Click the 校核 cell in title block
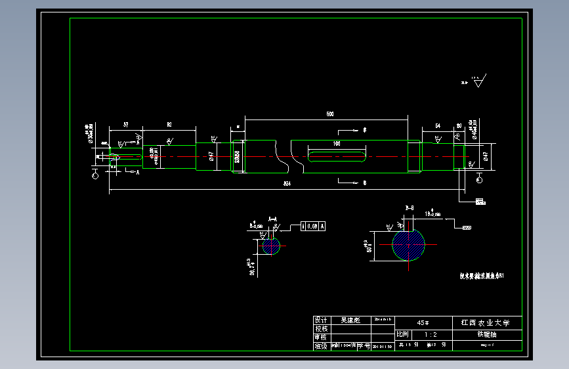 [x=322, y=329]
